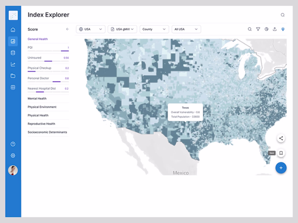Screen dimensions: 298x223
Task: Select the Socioeconomic Determinants category
Action: (48, 132)
